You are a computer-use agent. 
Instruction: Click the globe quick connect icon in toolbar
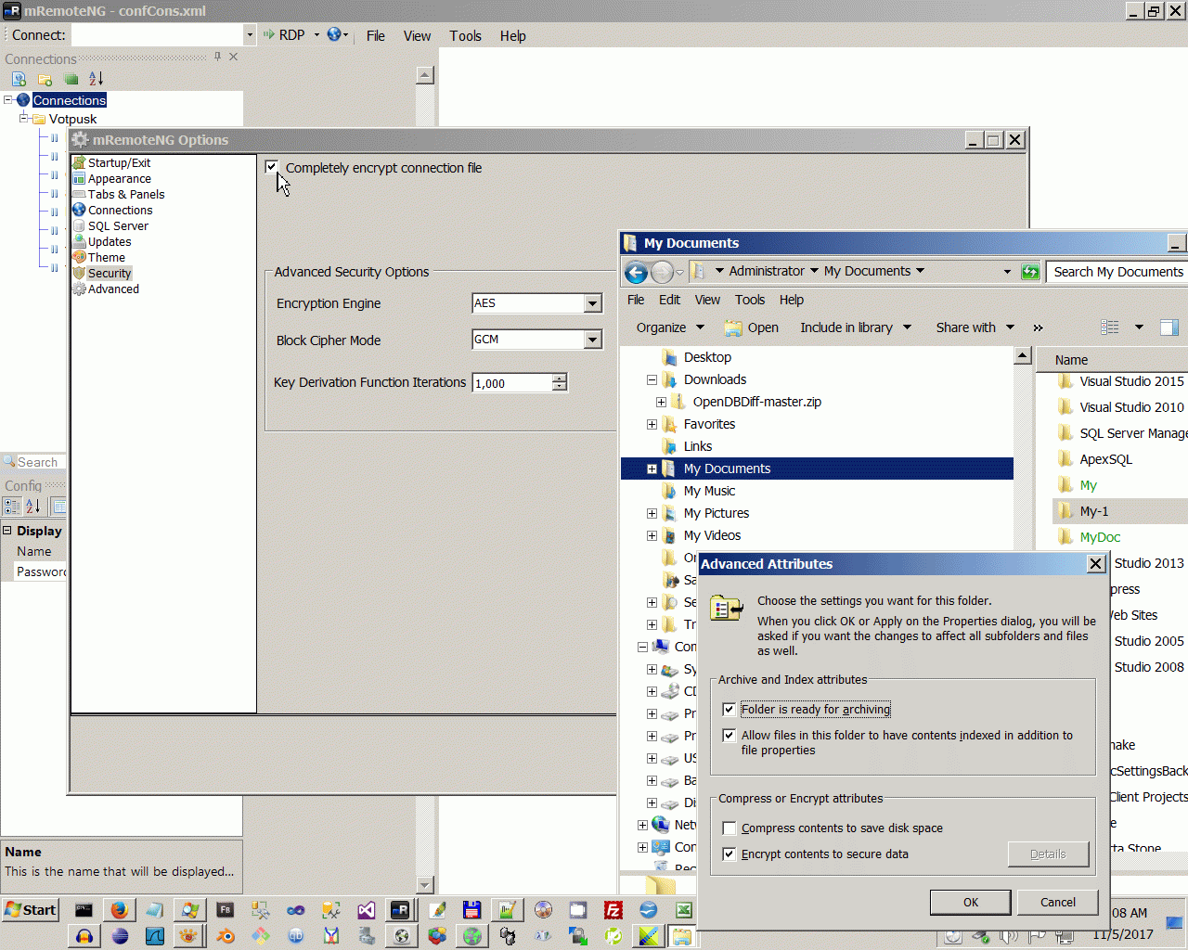(334, 35)
